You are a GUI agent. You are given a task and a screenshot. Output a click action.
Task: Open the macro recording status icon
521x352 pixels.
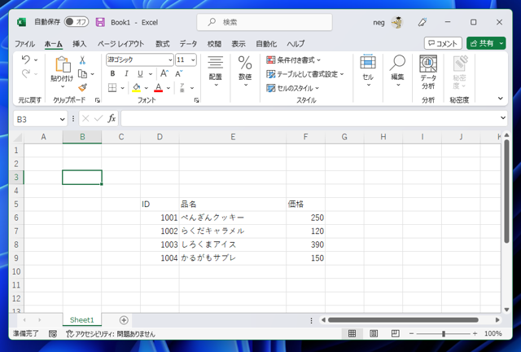[53, 334]
